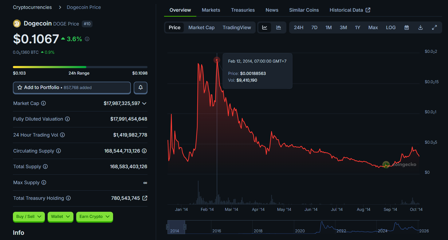
Task: Download the chart data
Action: point(420,27)
